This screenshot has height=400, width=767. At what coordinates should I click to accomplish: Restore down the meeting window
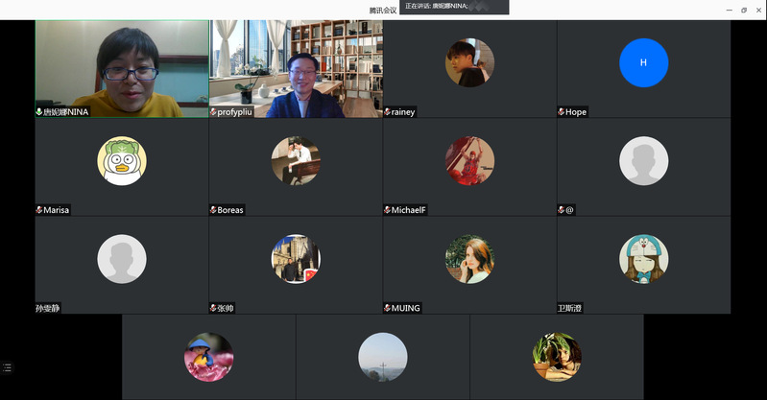pos(743,10)
